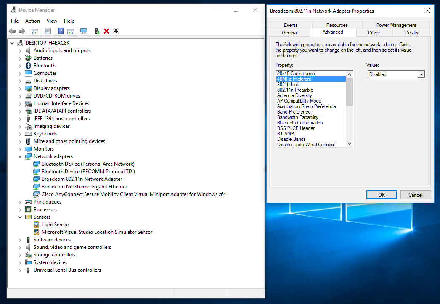The height and width of the screenshot is (304, 440).
Task: Click the Forward navigation arrow icon
Action: pyautogui.click(x=21, y=31)
